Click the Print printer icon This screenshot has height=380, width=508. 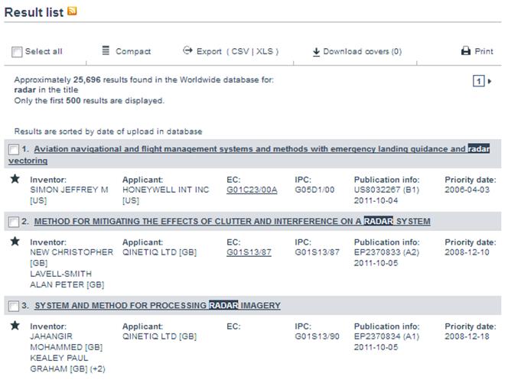coord(466,50)
